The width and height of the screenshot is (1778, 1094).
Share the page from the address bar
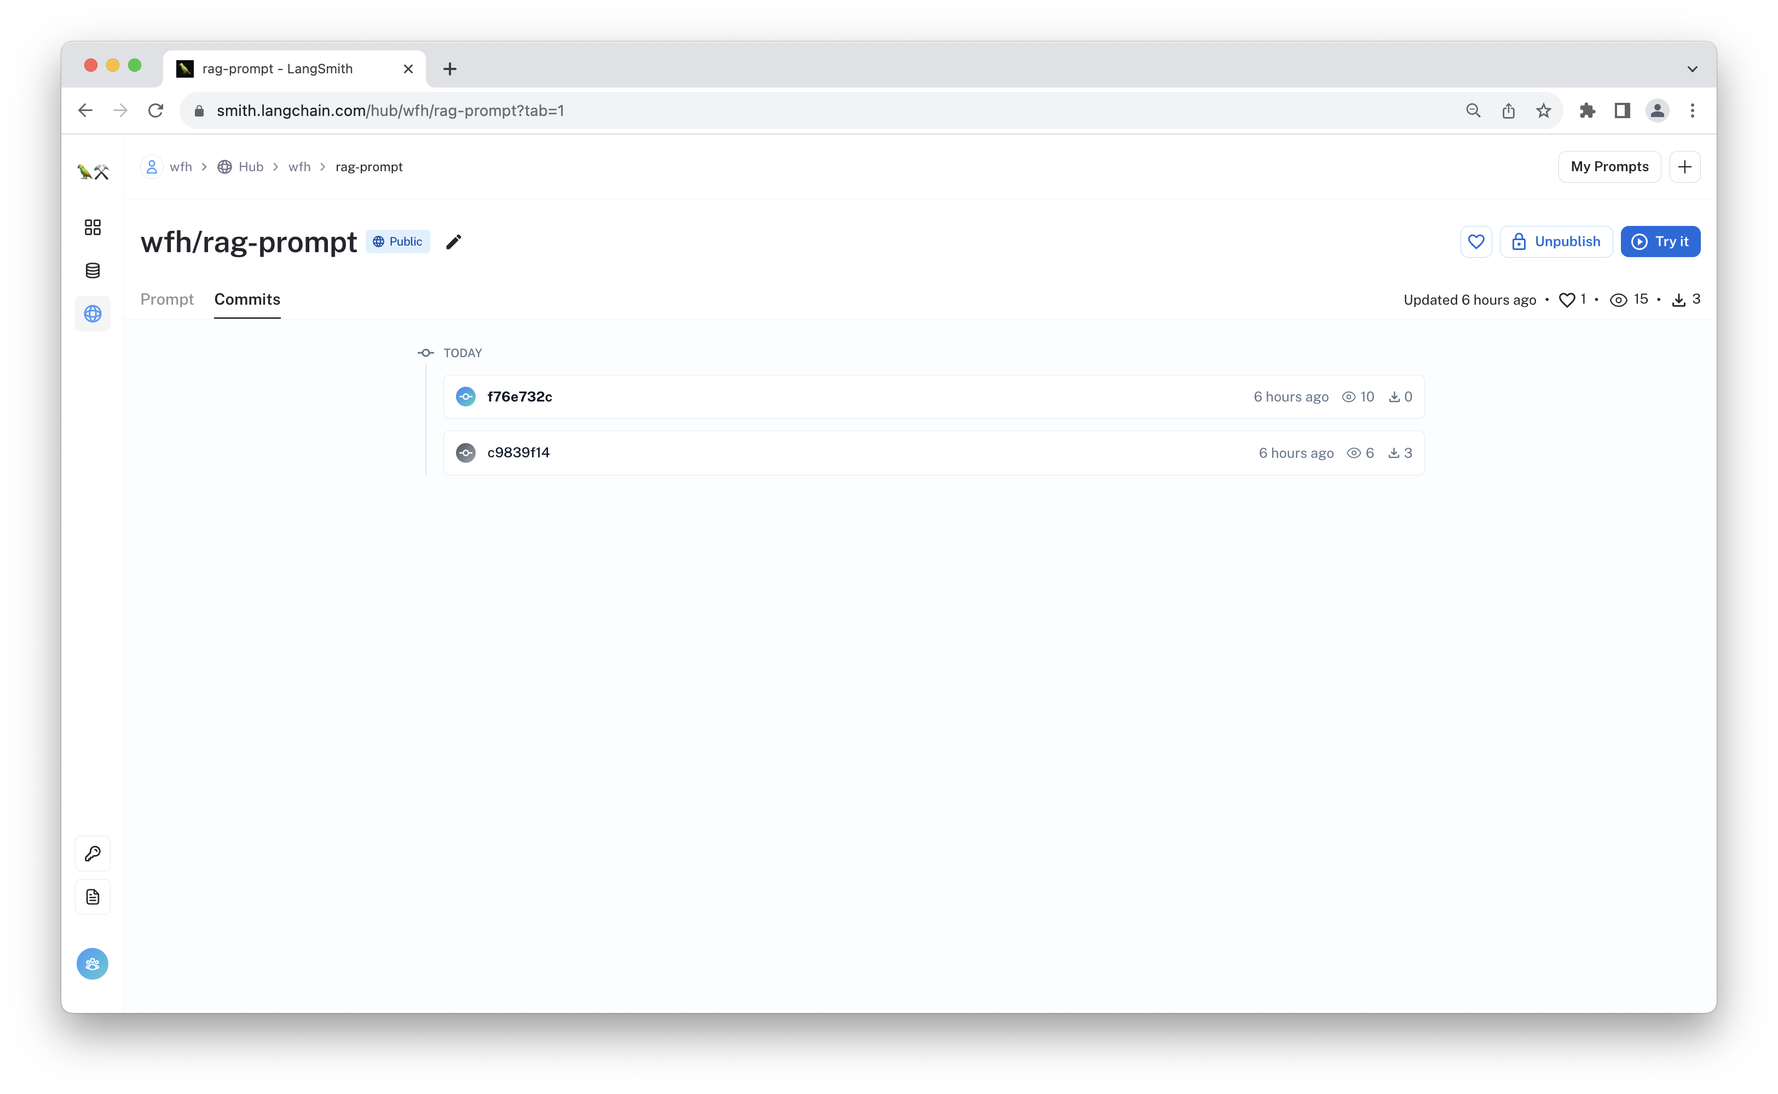[x=1508, y=110]
